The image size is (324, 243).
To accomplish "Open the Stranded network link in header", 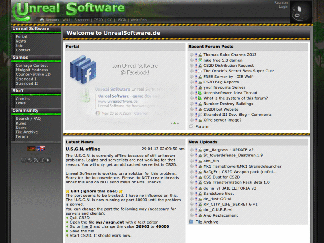I will [82, 20].
